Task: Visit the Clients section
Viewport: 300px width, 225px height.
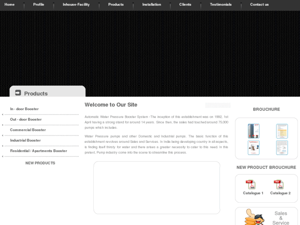Action: point(185,5)
